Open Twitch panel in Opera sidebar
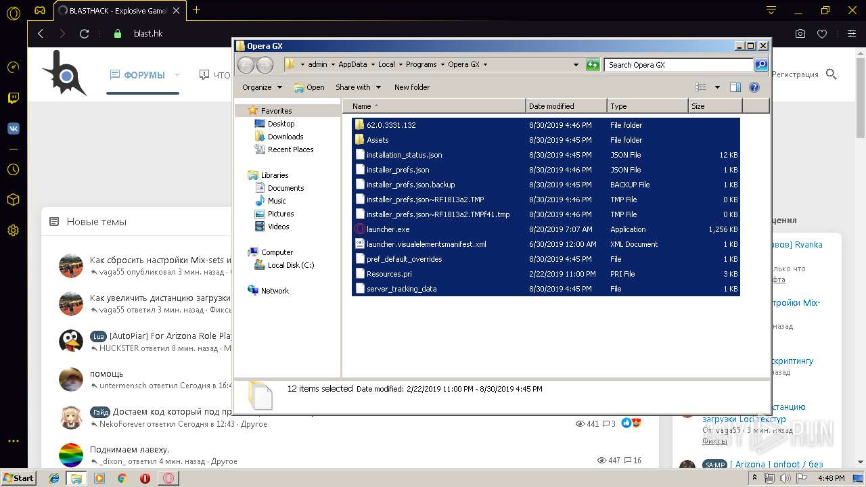Image resolution: width=866 pixels, height=487 pixels. 13,98
